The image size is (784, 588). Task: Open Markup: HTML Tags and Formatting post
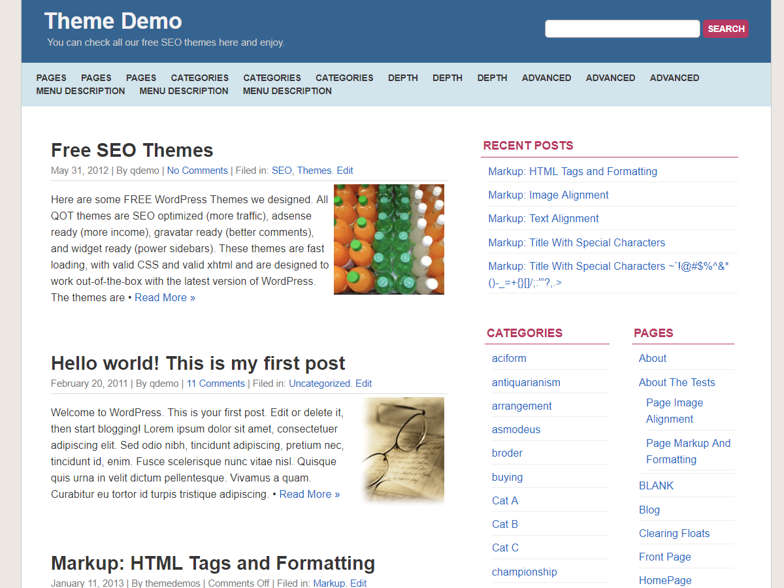pyautogui.click(x=213, y=563)
